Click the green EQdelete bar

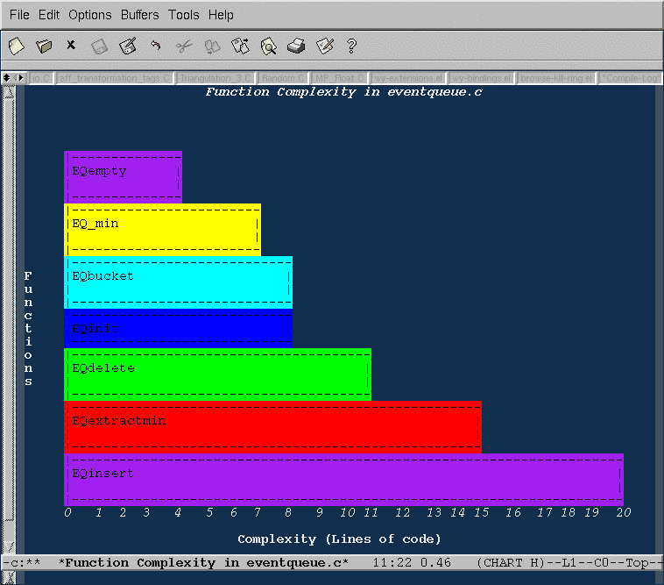click(x=217, y=375)
